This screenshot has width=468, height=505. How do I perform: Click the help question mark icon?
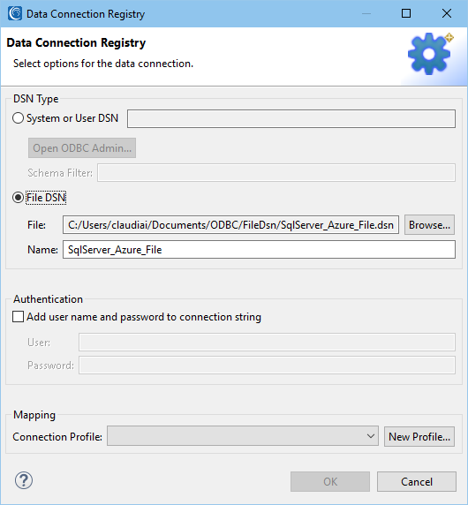[x=24, y=481]
